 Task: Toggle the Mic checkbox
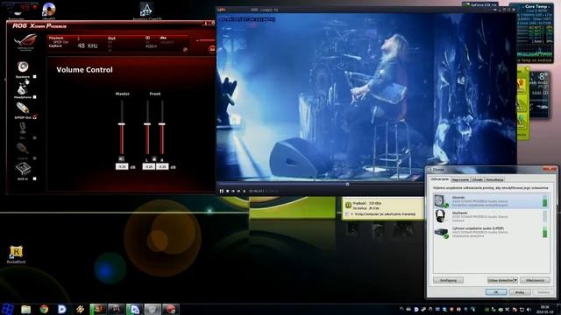[x=35, y=138]
